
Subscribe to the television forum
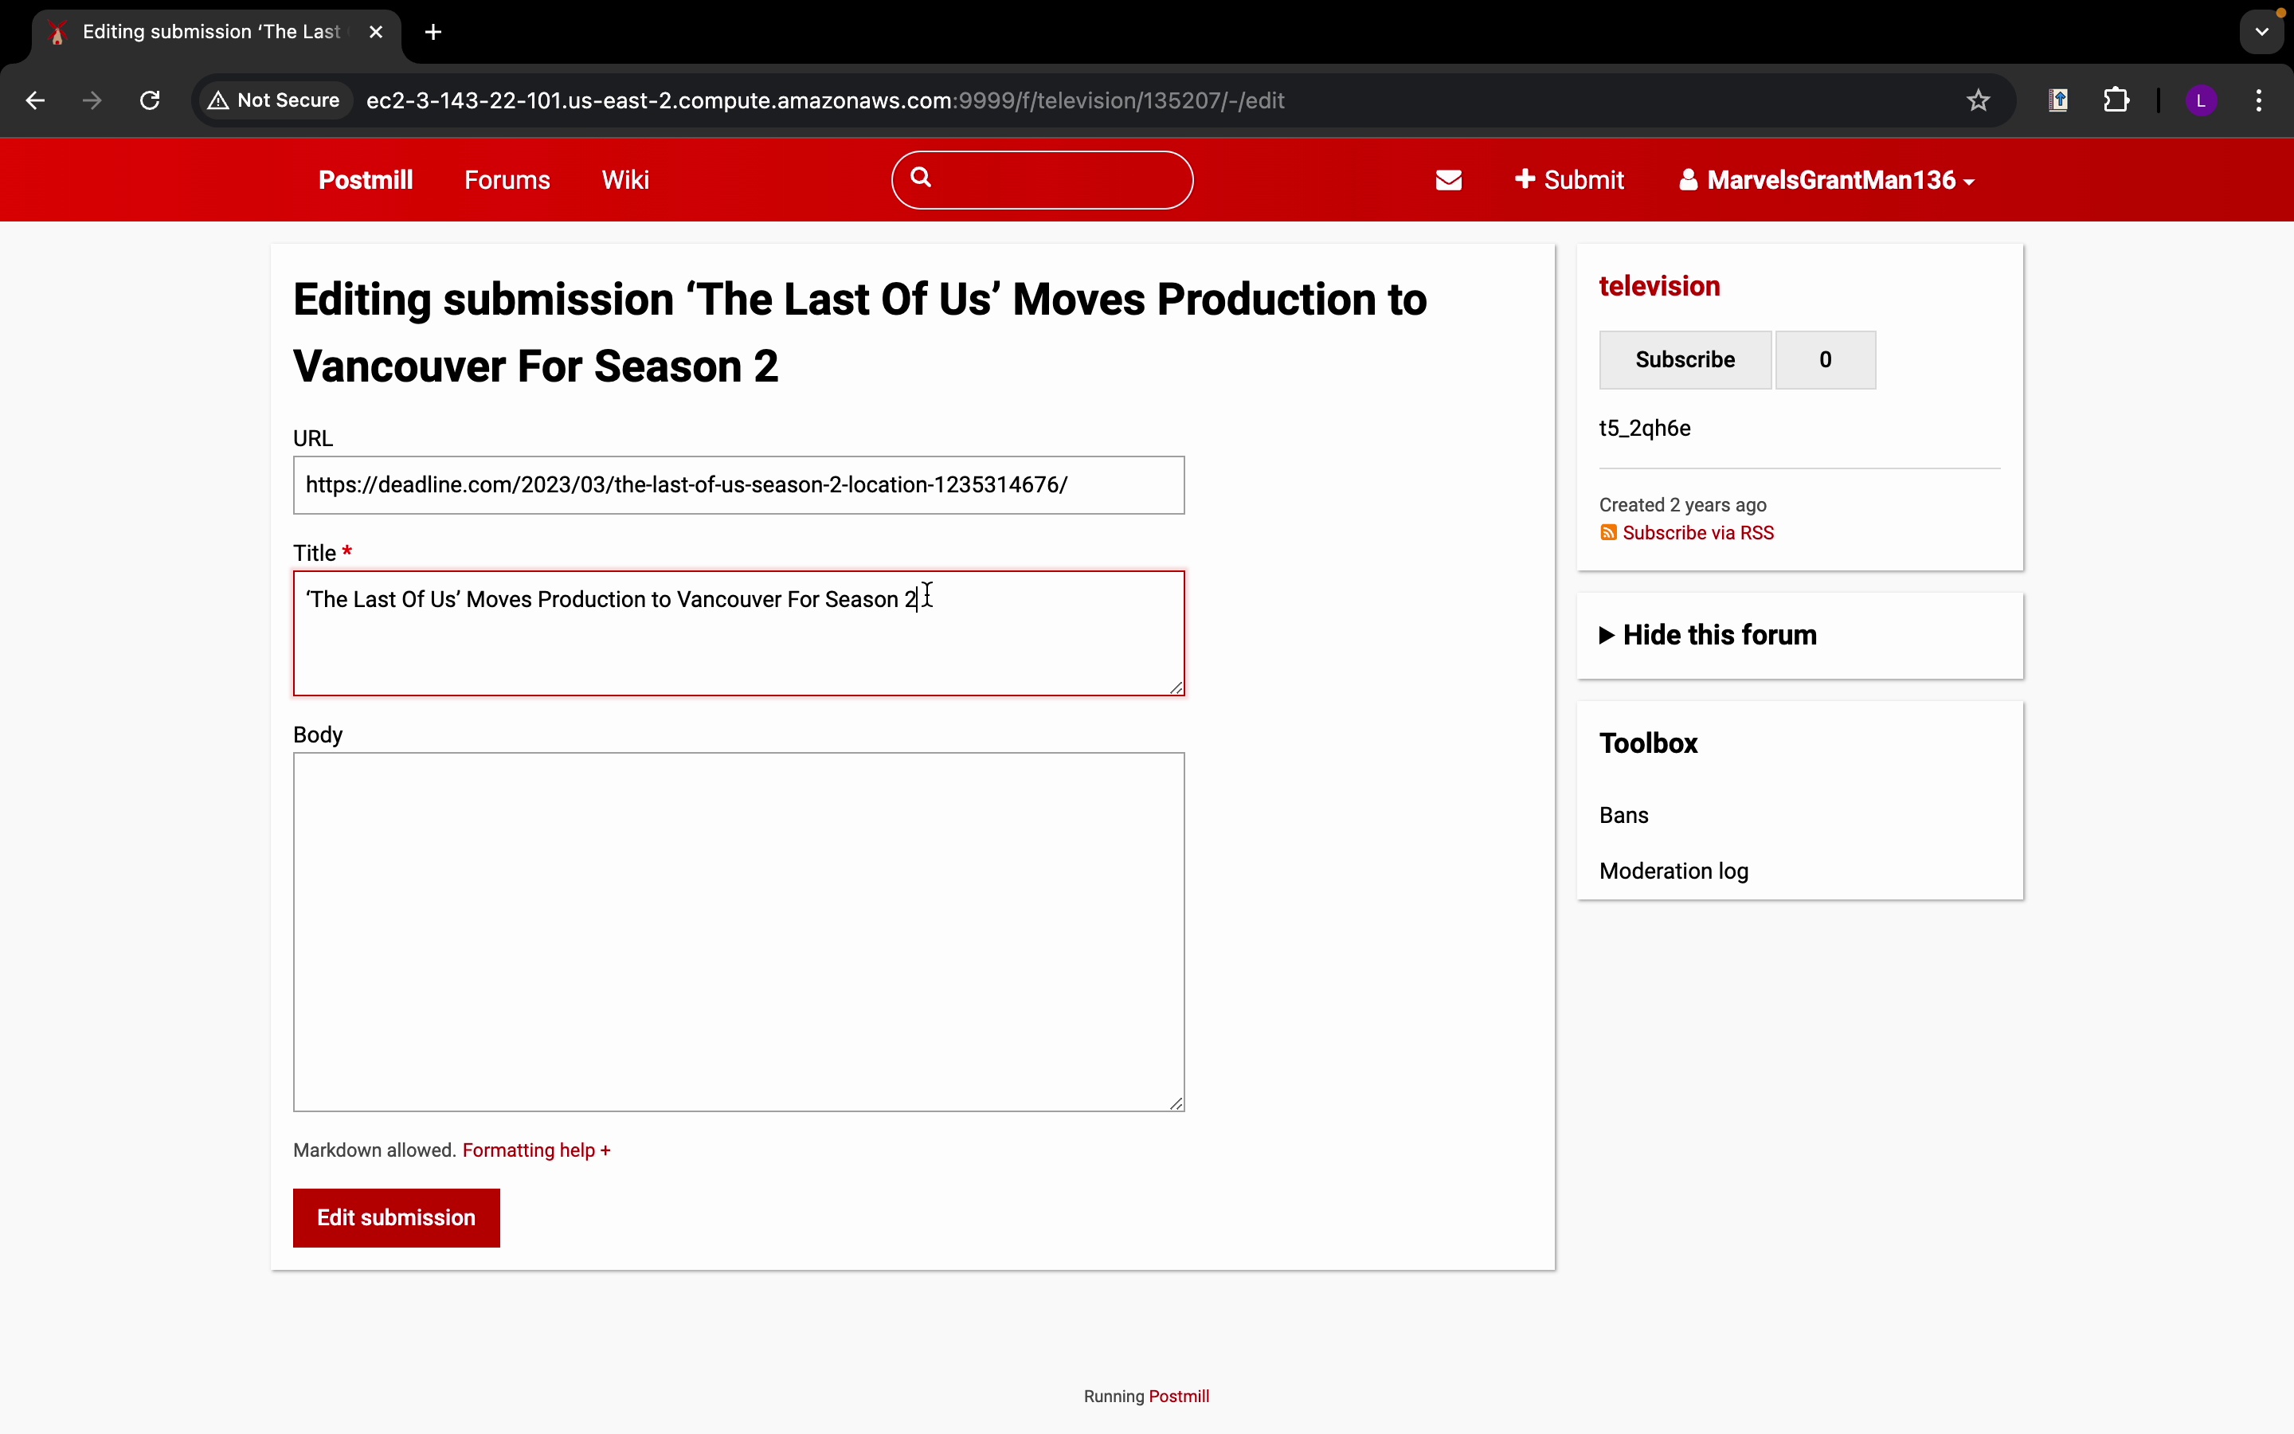click(1685, 360)
